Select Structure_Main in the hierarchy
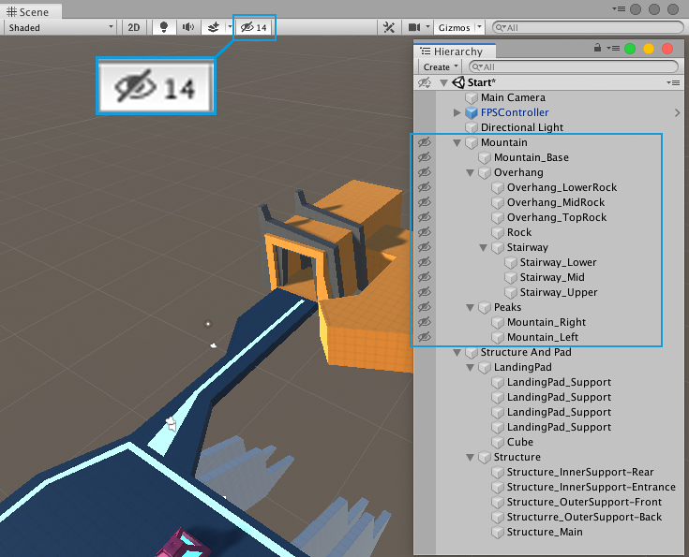The height and width of the screenshot is (557, 689). 544,532
